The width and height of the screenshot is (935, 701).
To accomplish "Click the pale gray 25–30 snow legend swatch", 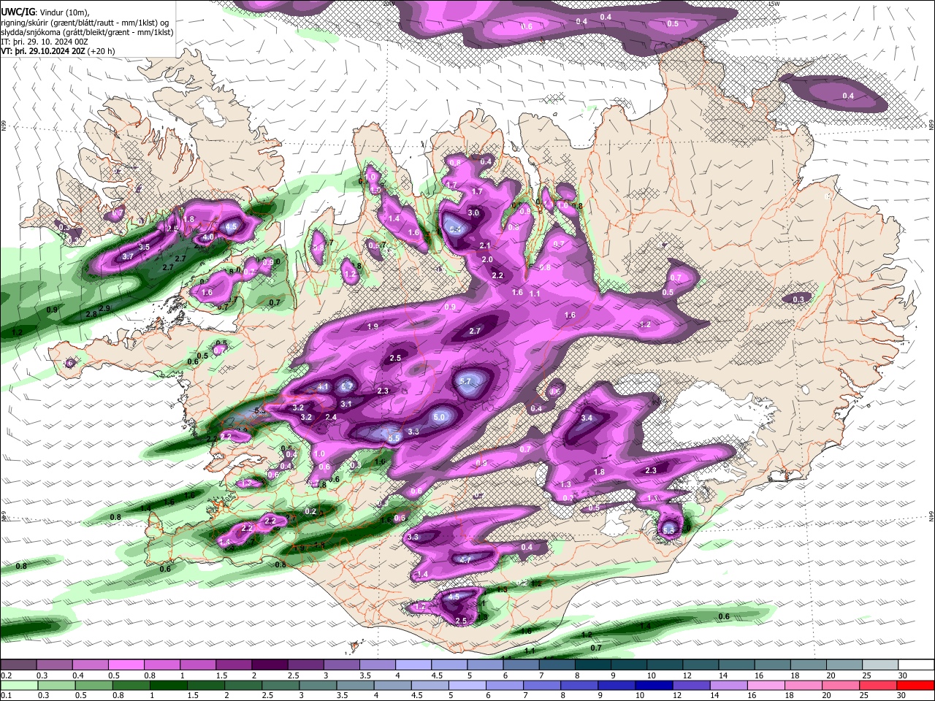I will (879, 665).
